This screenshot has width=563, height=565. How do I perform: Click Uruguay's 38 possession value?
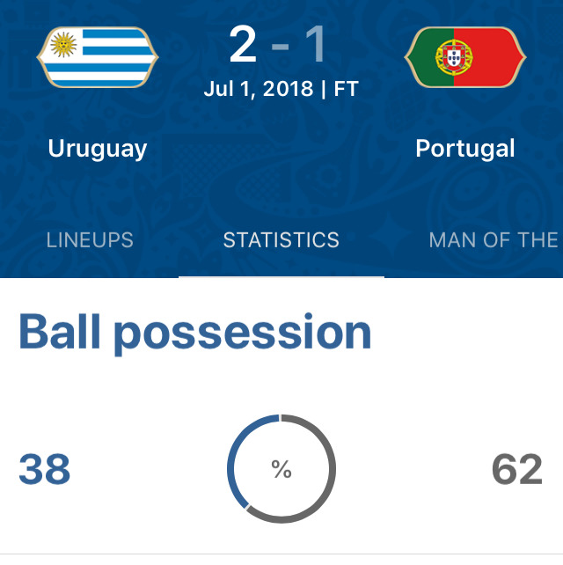(44, 469)
